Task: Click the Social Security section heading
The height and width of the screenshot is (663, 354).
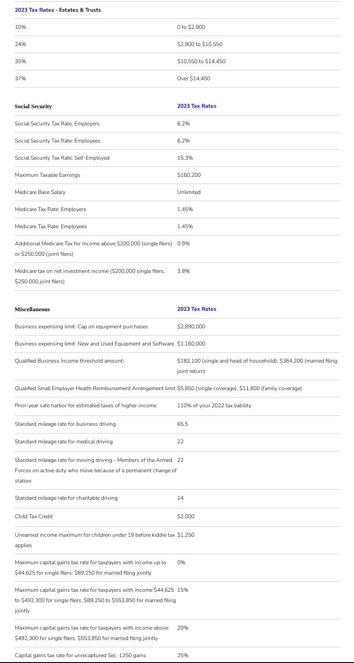Action: click(x=33, y=106)
